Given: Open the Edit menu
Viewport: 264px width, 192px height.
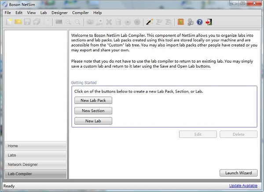Looking at the screenshot, I should click(19, 13).
